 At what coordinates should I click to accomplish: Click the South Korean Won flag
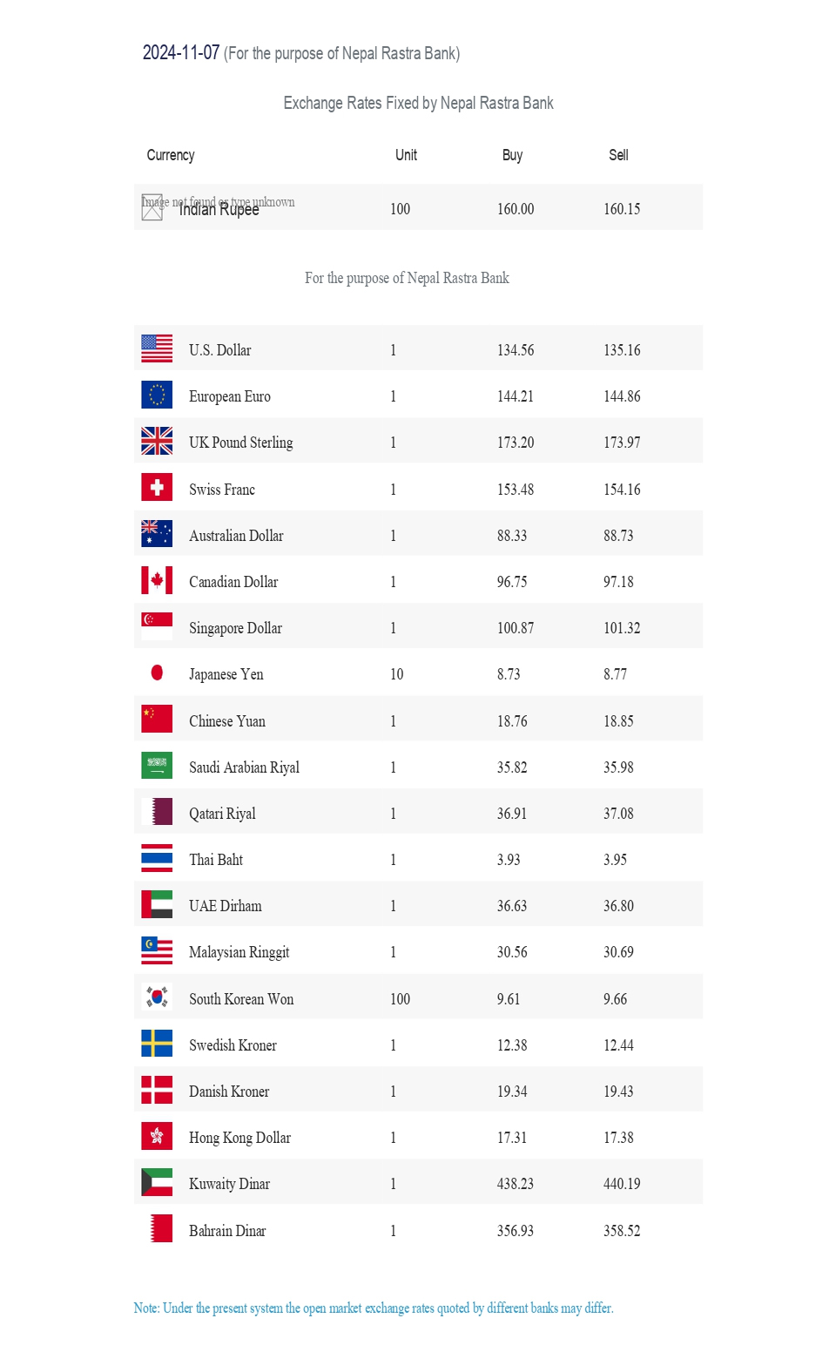pyautogui.click(x=157, y=997)
